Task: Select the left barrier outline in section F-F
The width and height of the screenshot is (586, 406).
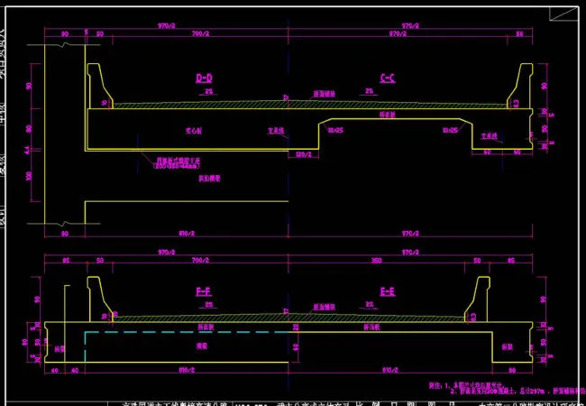Action: [96, 296]
